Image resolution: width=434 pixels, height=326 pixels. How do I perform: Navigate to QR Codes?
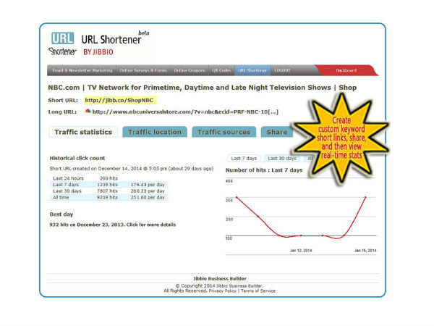[x=221, y=70]
